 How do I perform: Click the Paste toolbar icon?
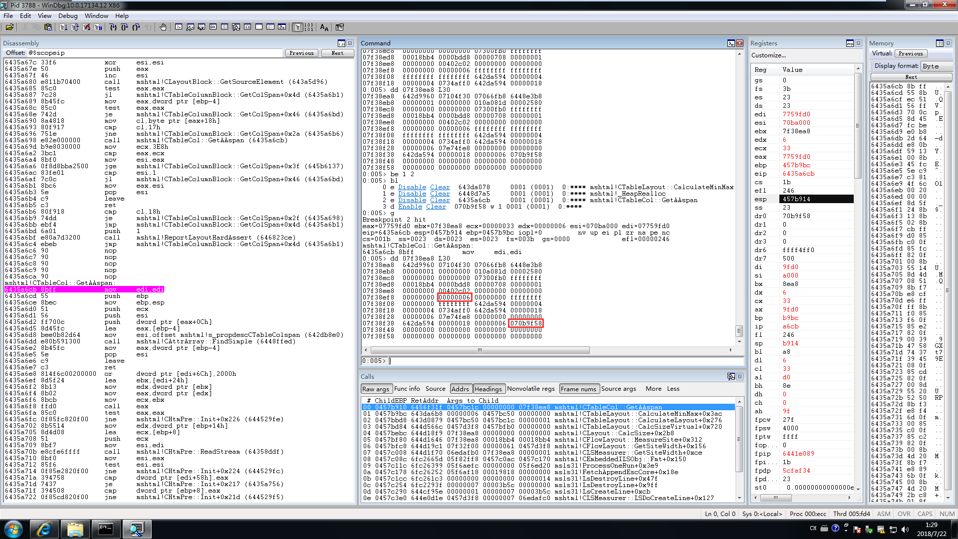48,27
